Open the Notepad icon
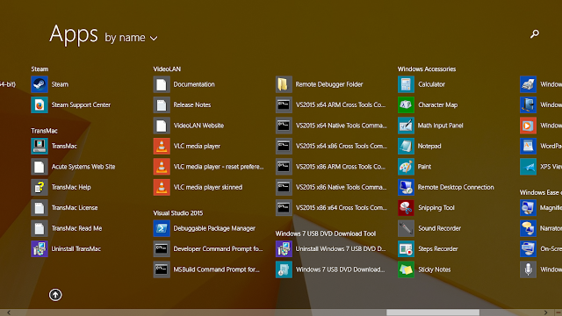Image resolution: width=562 pixels, height=316 pixels. (x=406, y=147)
